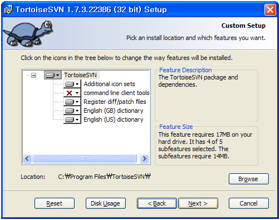Select Additional icon sets feature
The width and height of the screenshot is (280, 220).
[109, 84]
